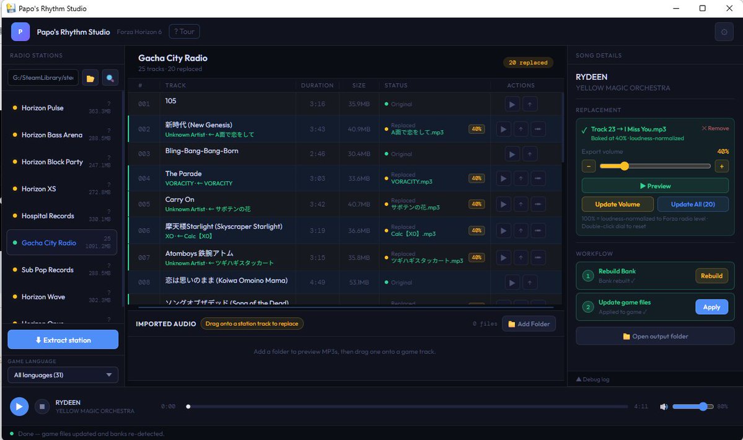The image size is (743, 440).
Task: Click the DURATION column header
Action: (x=317, y=86)
